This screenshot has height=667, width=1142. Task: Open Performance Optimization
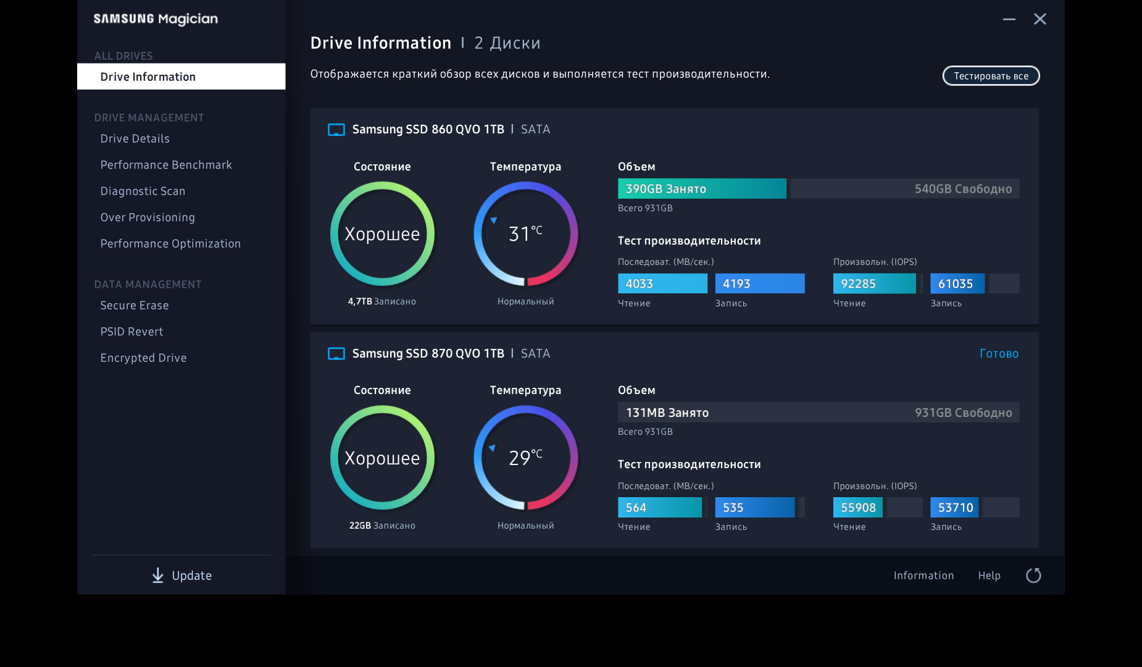tap(170, 244)
